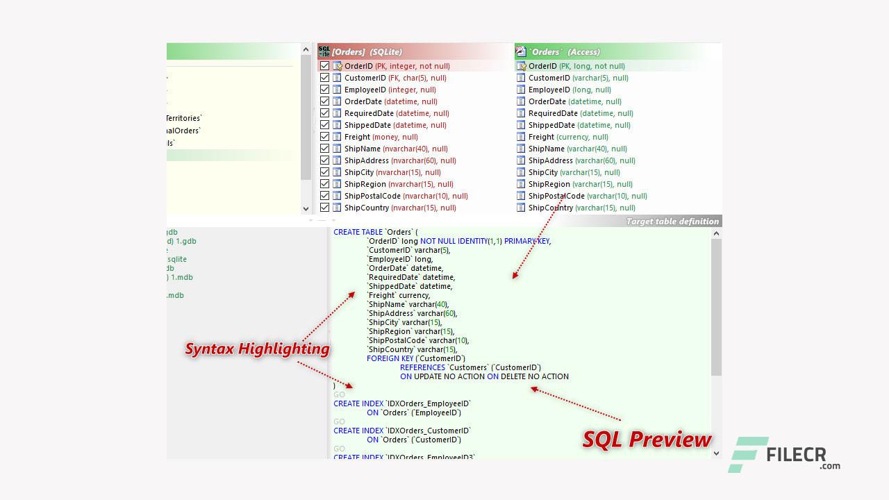Click the key icon beside Access OrderID
The height and width of the screenshot is (500, 889).
coord(522,66)
